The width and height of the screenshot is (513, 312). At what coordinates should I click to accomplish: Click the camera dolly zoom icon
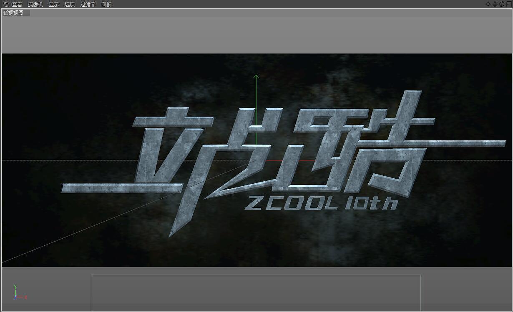(495, 4)
